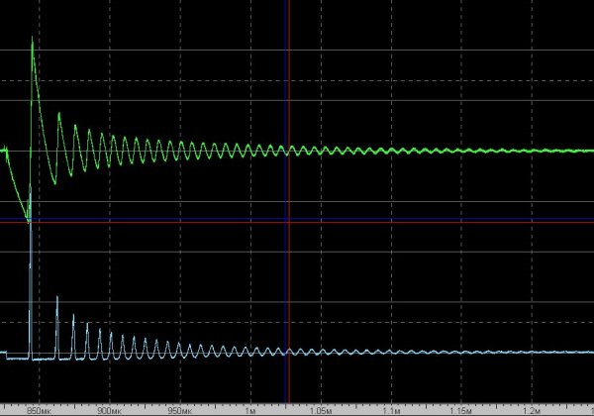Click the tallest spike of blue waveform
Screen dimensions: 594x416
pyautogui.click(x=31, y=226)
